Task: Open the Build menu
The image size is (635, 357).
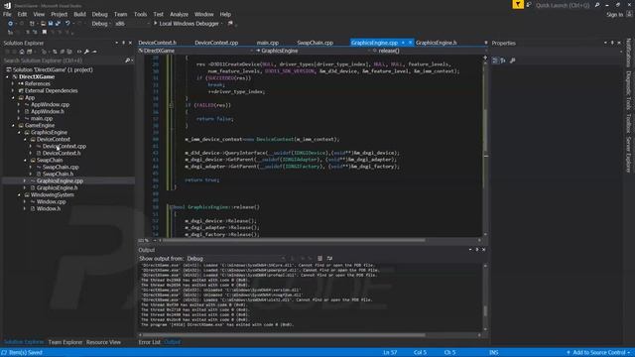Action: (79, 14)
